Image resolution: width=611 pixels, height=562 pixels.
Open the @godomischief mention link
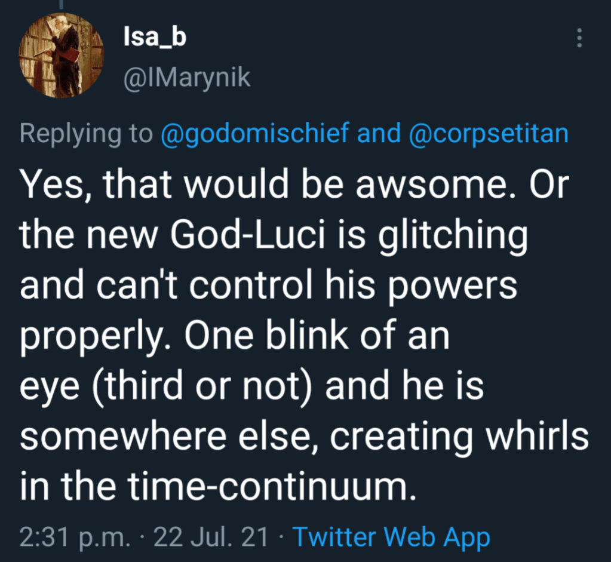point(254,134)
